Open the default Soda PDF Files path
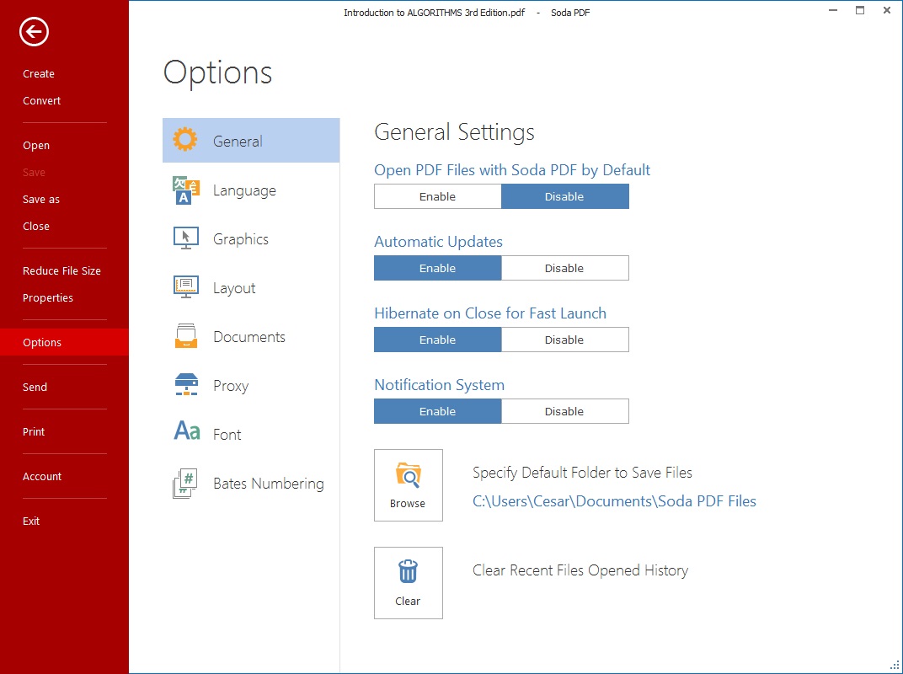Image resolution: width=903 pixels, height=674 pixels. pyautogui.click(x=614, y=501)
